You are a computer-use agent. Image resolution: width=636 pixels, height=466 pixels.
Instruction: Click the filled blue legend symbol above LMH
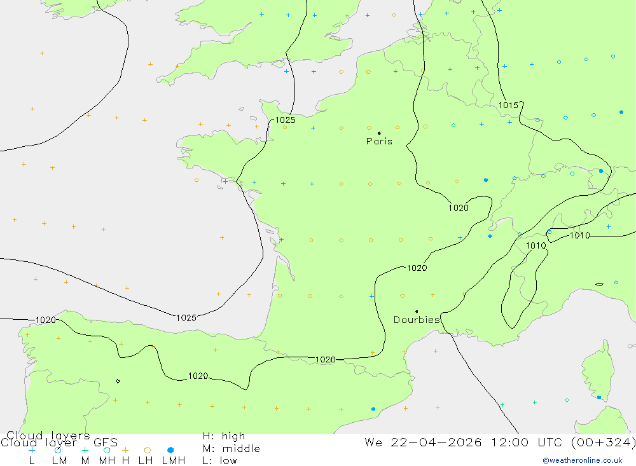pyautogui.click(x=170, y=450)
